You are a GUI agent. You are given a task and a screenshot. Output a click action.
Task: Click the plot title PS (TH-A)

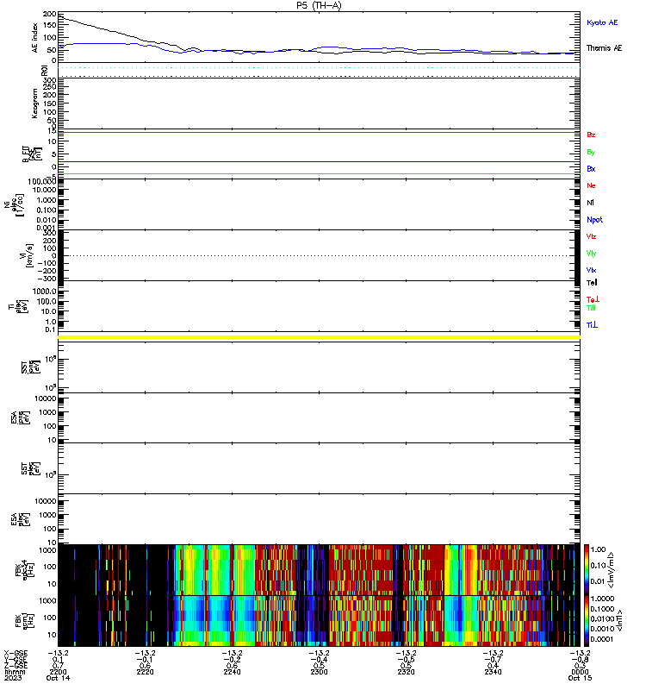point(319,5)
